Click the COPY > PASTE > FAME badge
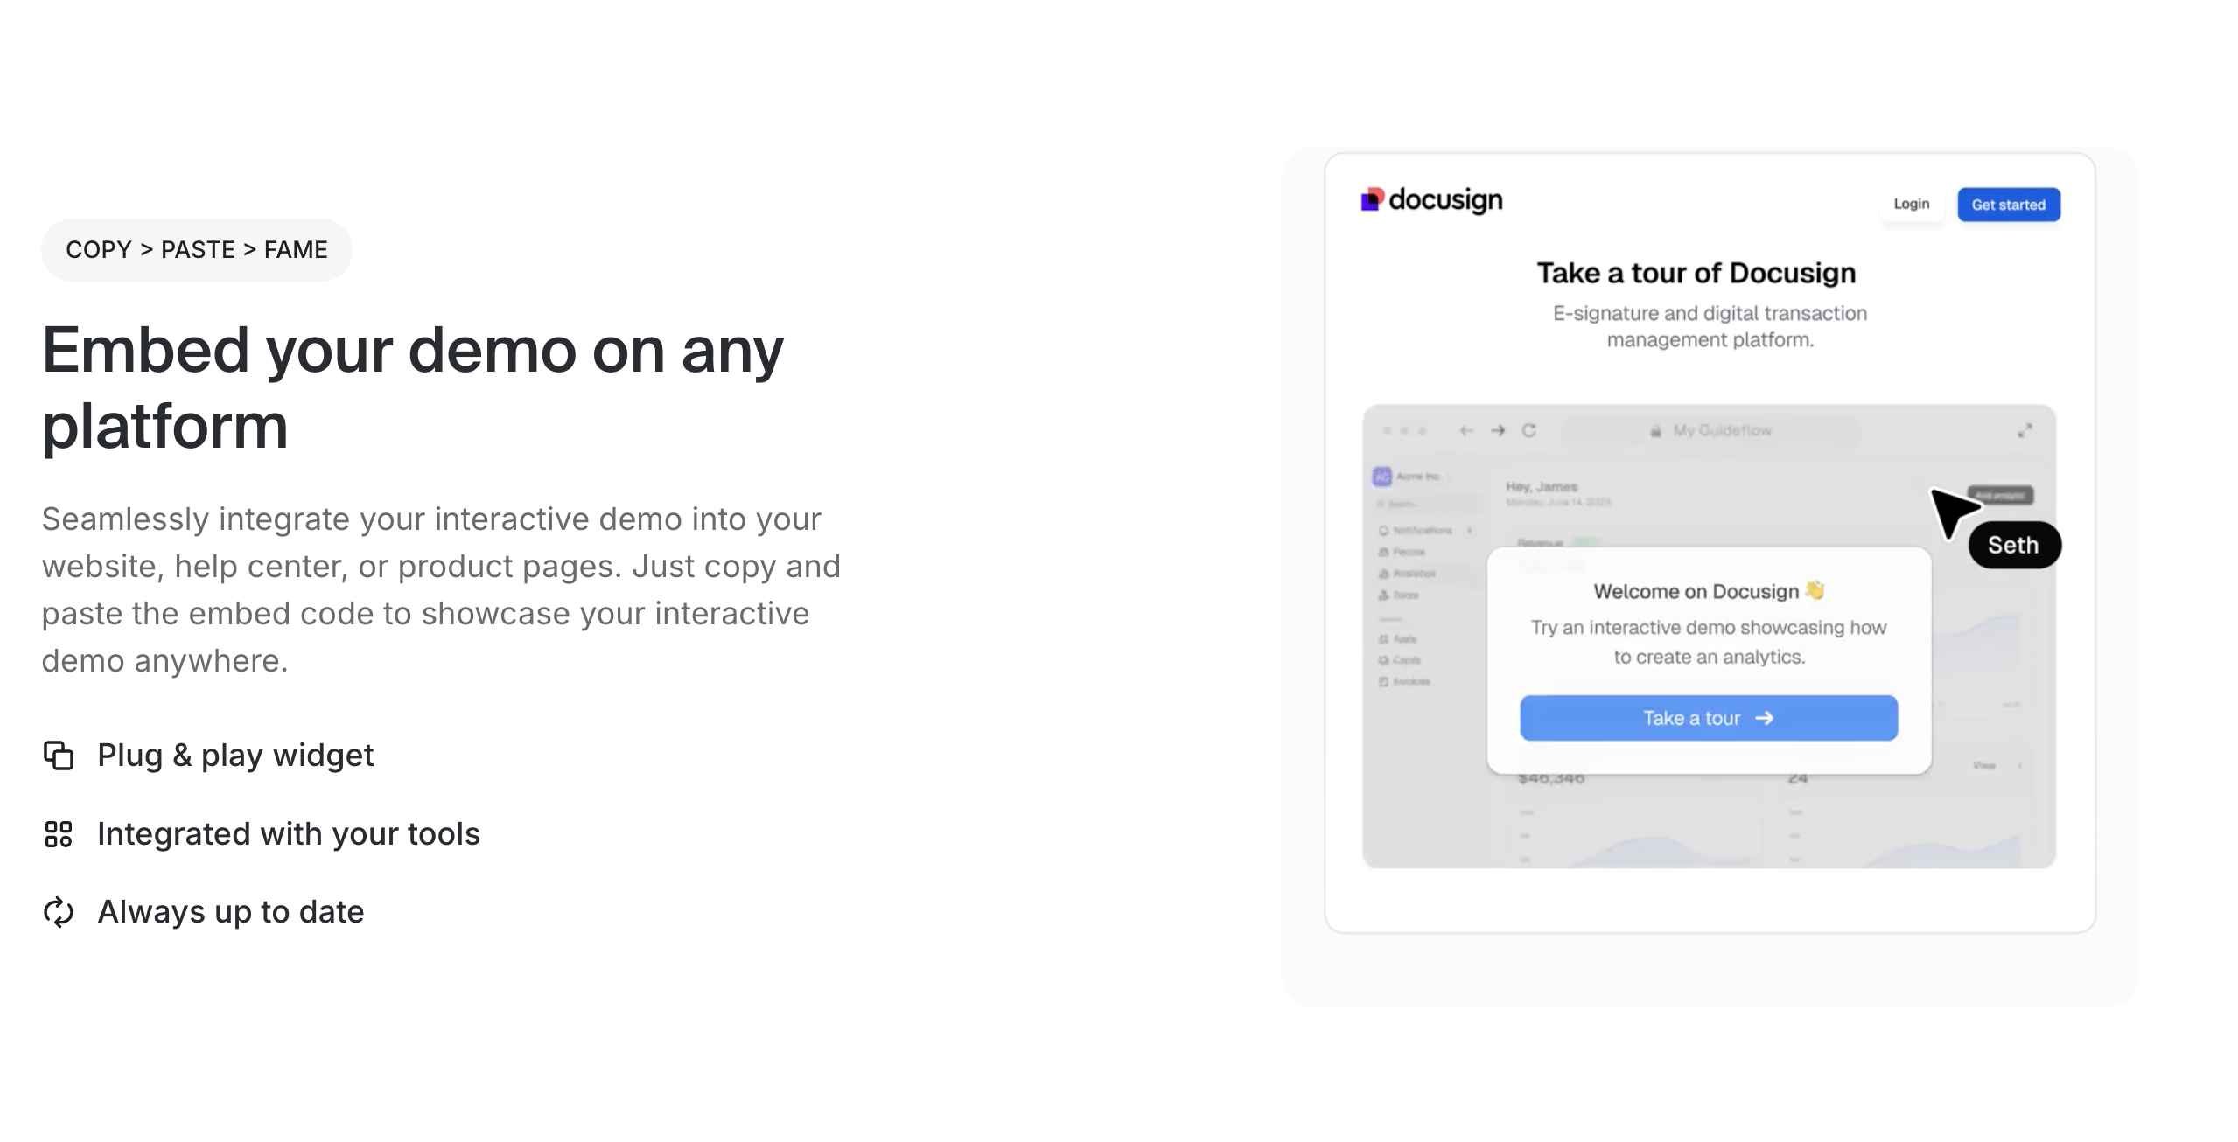This screenshot has height=1142, width=2238. tap(196, 250)
